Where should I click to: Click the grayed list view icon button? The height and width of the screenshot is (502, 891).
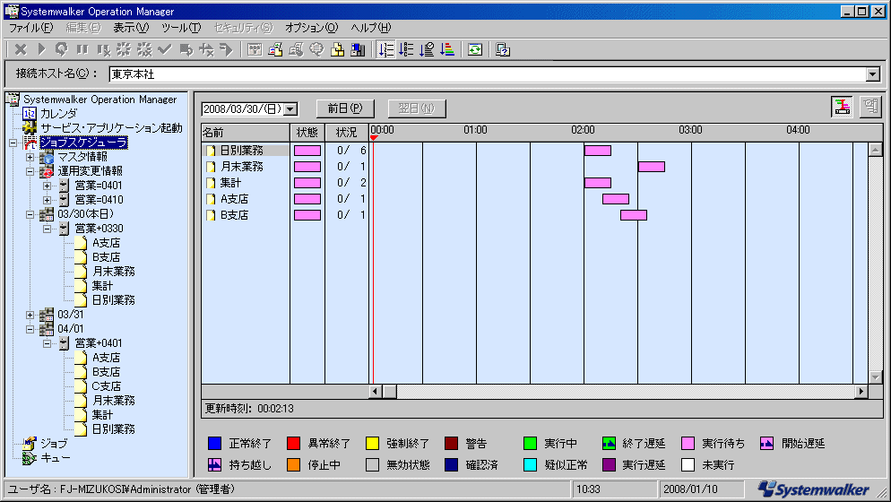click(x=870, y=107)
